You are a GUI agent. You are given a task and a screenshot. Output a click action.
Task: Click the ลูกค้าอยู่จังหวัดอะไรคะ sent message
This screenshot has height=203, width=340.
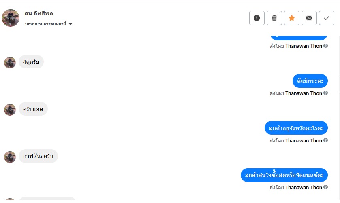pos(296,128)
